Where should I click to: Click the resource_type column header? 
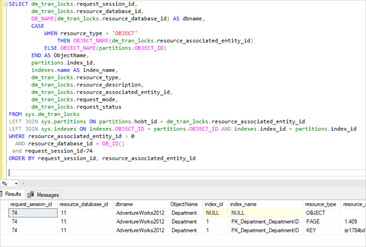[321, 204]
